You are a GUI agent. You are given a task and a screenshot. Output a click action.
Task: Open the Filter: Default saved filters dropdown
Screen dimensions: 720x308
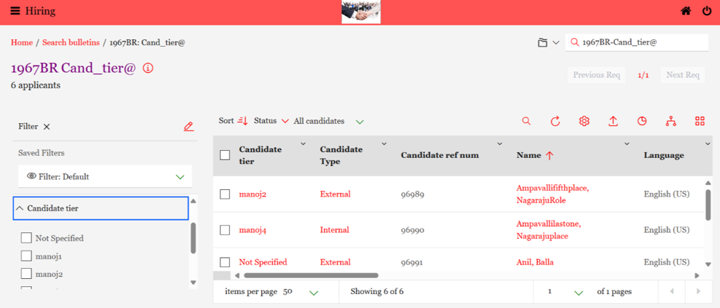(x=105, y=176)
